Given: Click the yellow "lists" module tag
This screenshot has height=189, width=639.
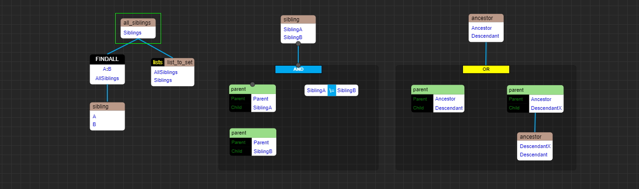Looking at the screenshot, I should 158,62.
